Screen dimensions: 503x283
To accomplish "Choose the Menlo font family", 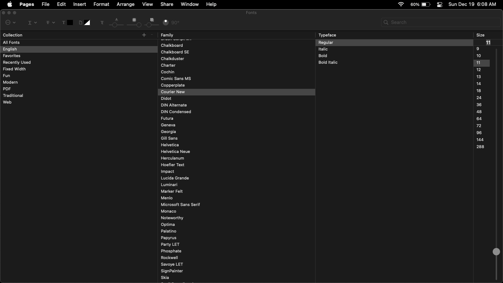I will [236, 198].
